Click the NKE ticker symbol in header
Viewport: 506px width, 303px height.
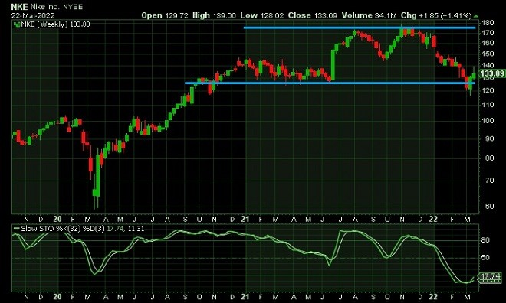point(19,7)
